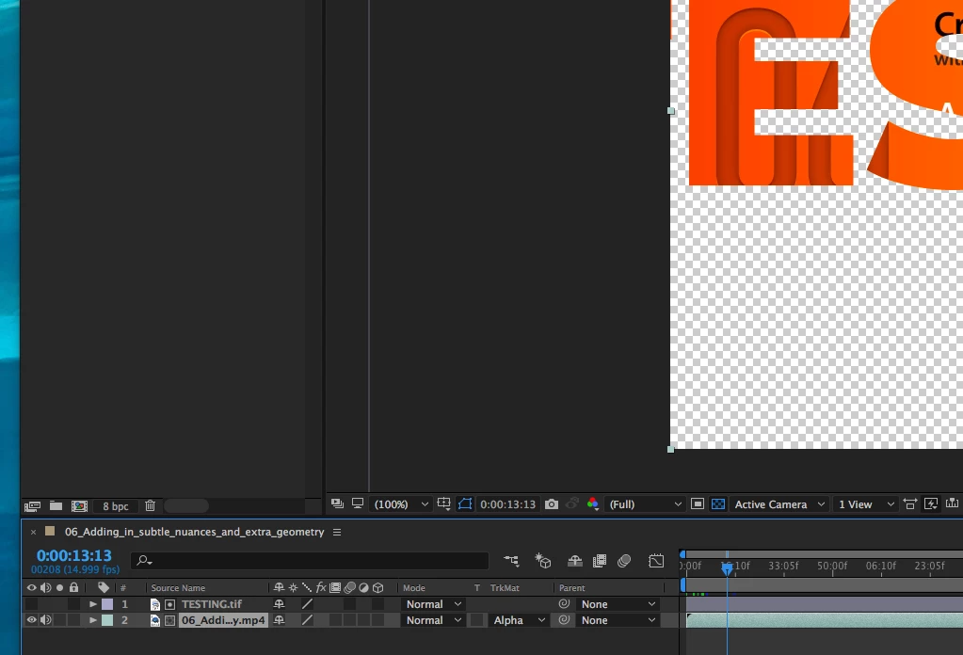
Task: Open the Active Camera 3D view dropdown
Action: tap(779, 504)
